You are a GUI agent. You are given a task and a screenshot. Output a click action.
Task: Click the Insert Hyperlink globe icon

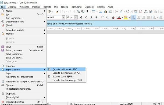(x=136, y=12)
